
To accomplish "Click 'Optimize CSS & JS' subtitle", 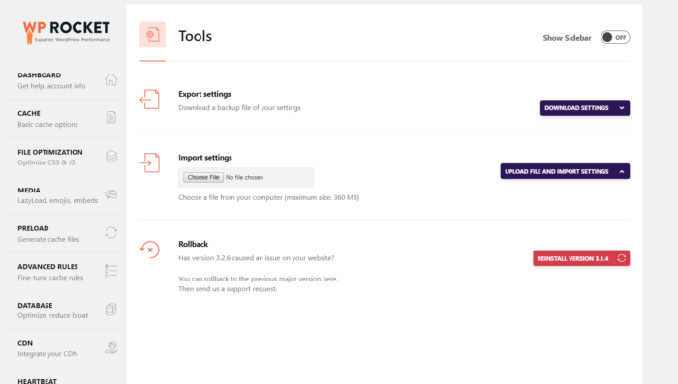I will 46,162.
